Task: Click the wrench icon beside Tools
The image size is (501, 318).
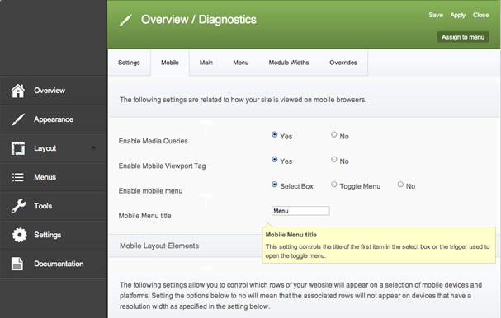Action: [18, 206]
